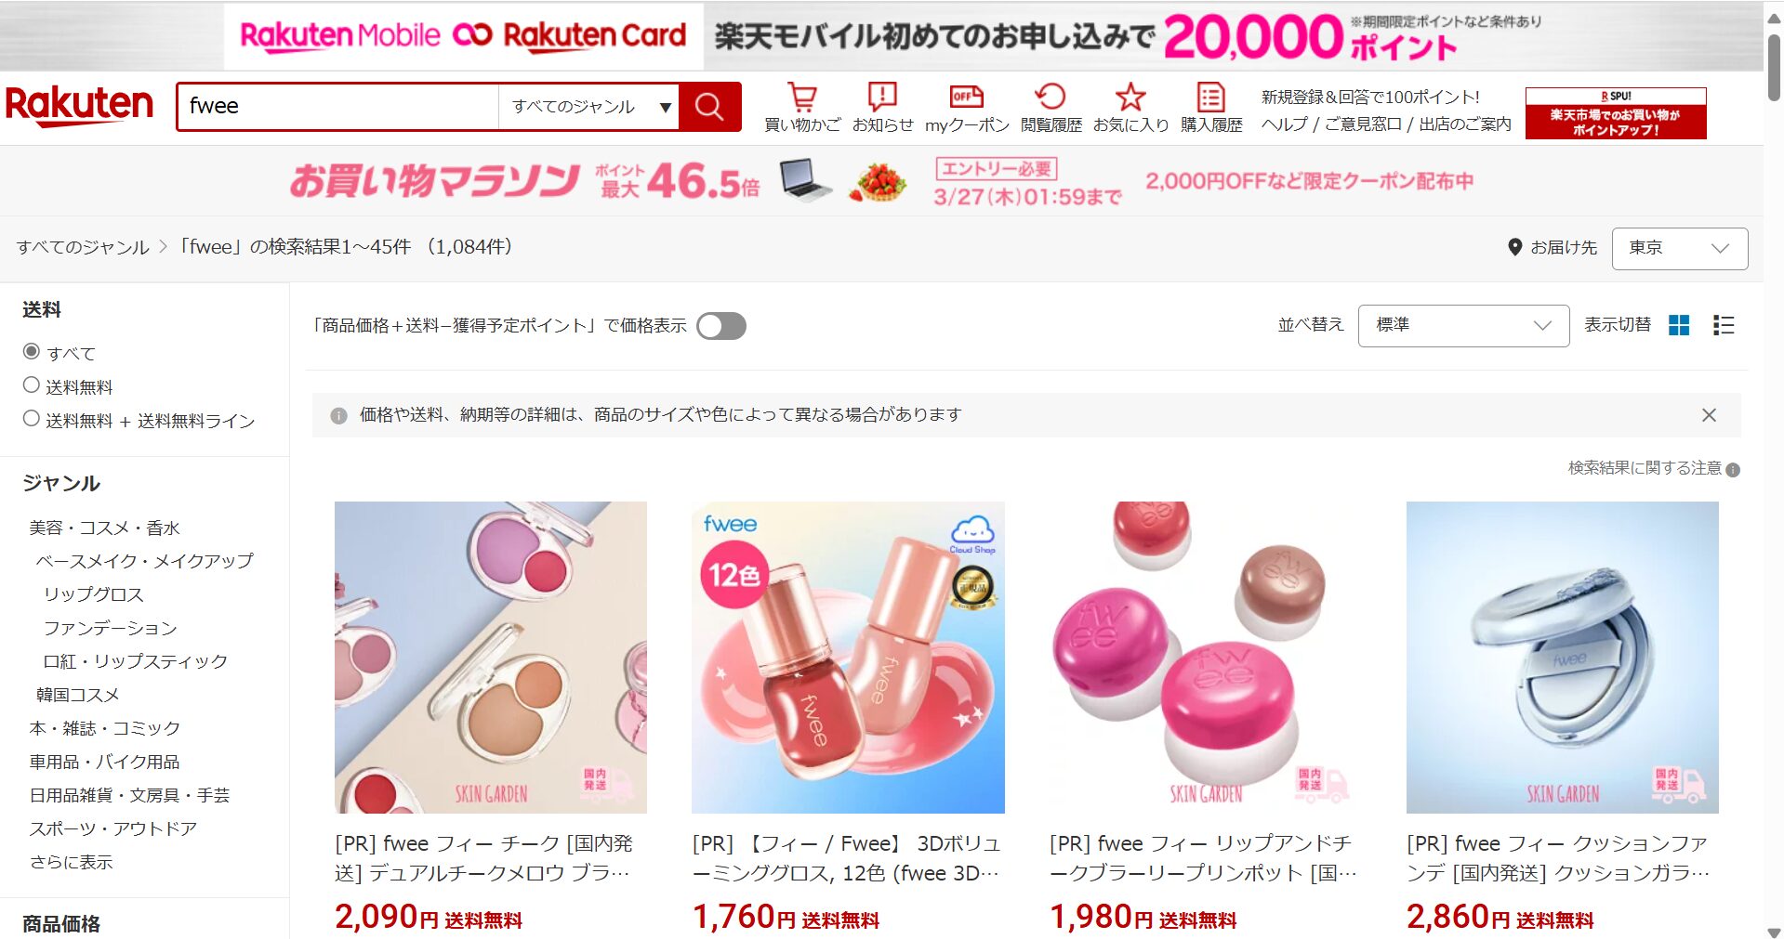Open the 並べ替え 標準 sort dropdown
Viewport: 1784px width, 939px height.
tap(1463, 326)
